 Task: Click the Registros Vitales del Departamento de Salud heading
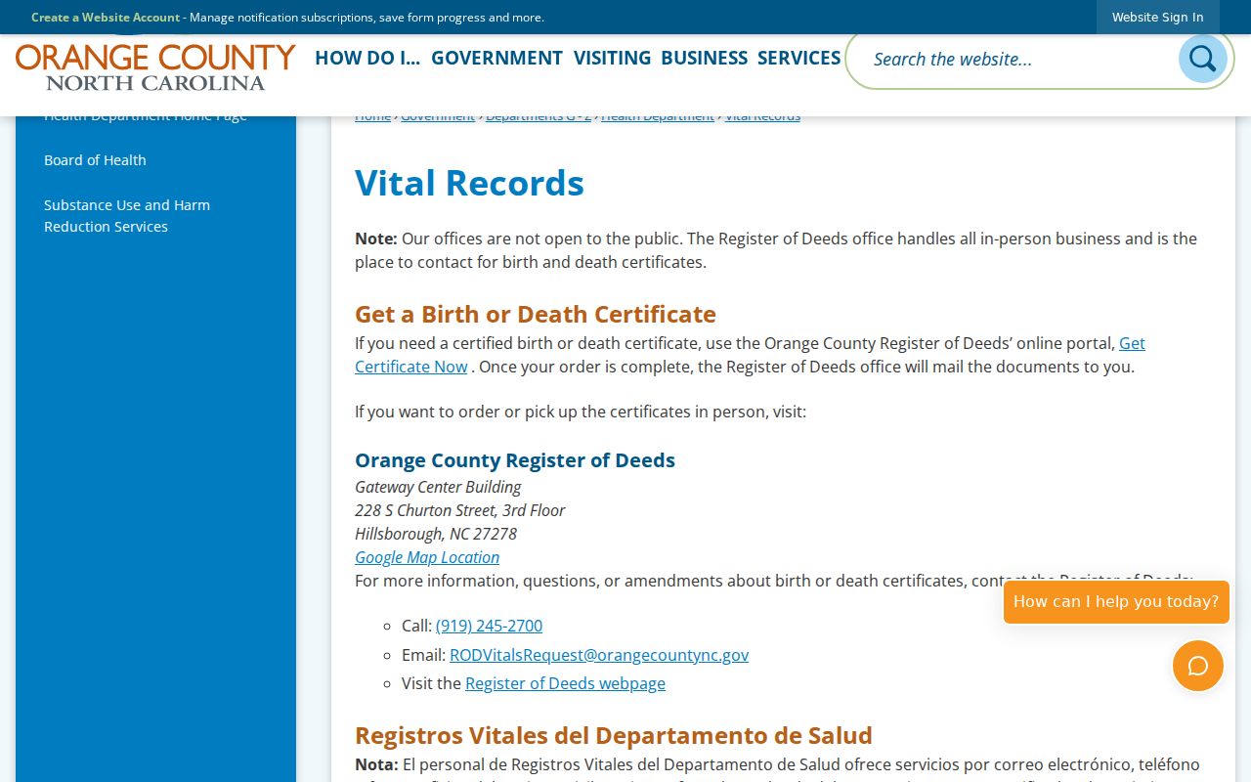[614, 735]
